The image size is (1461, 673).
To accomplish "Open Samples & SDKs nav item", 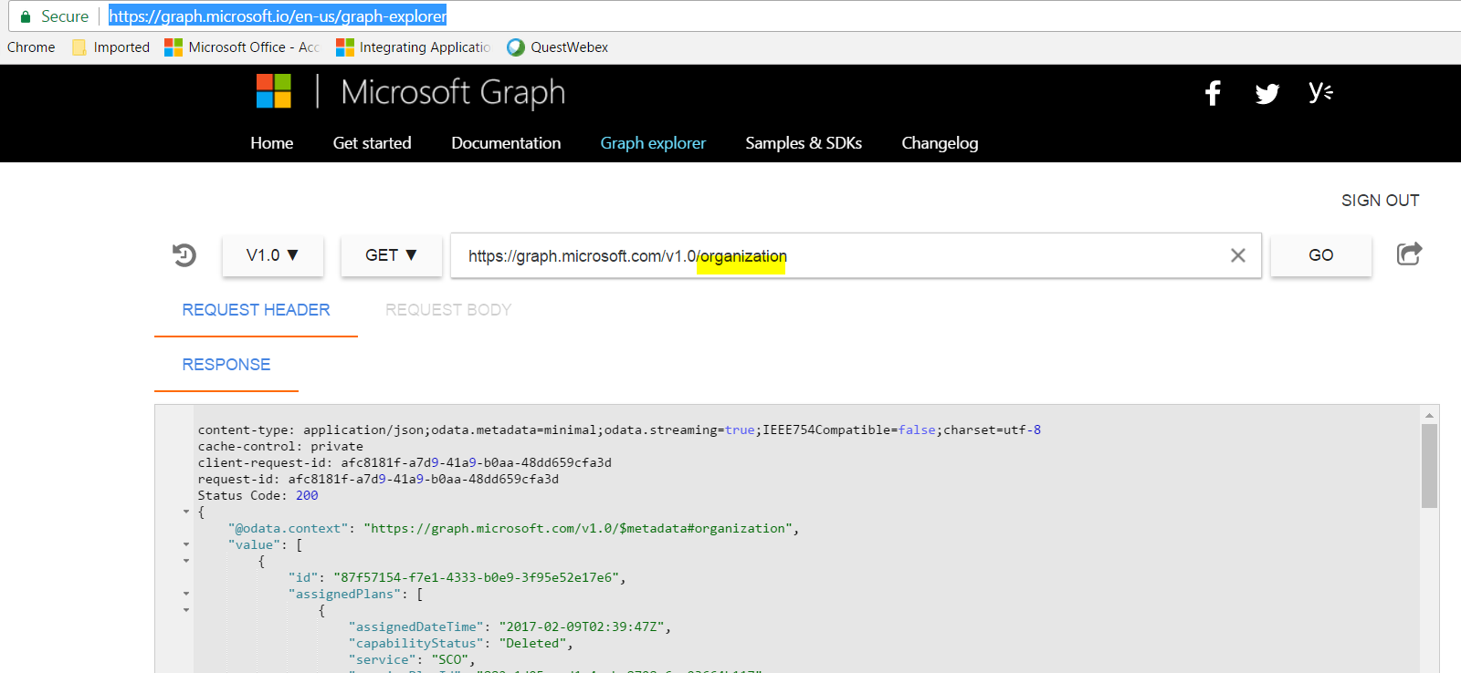I will click(x=804, y=143).
